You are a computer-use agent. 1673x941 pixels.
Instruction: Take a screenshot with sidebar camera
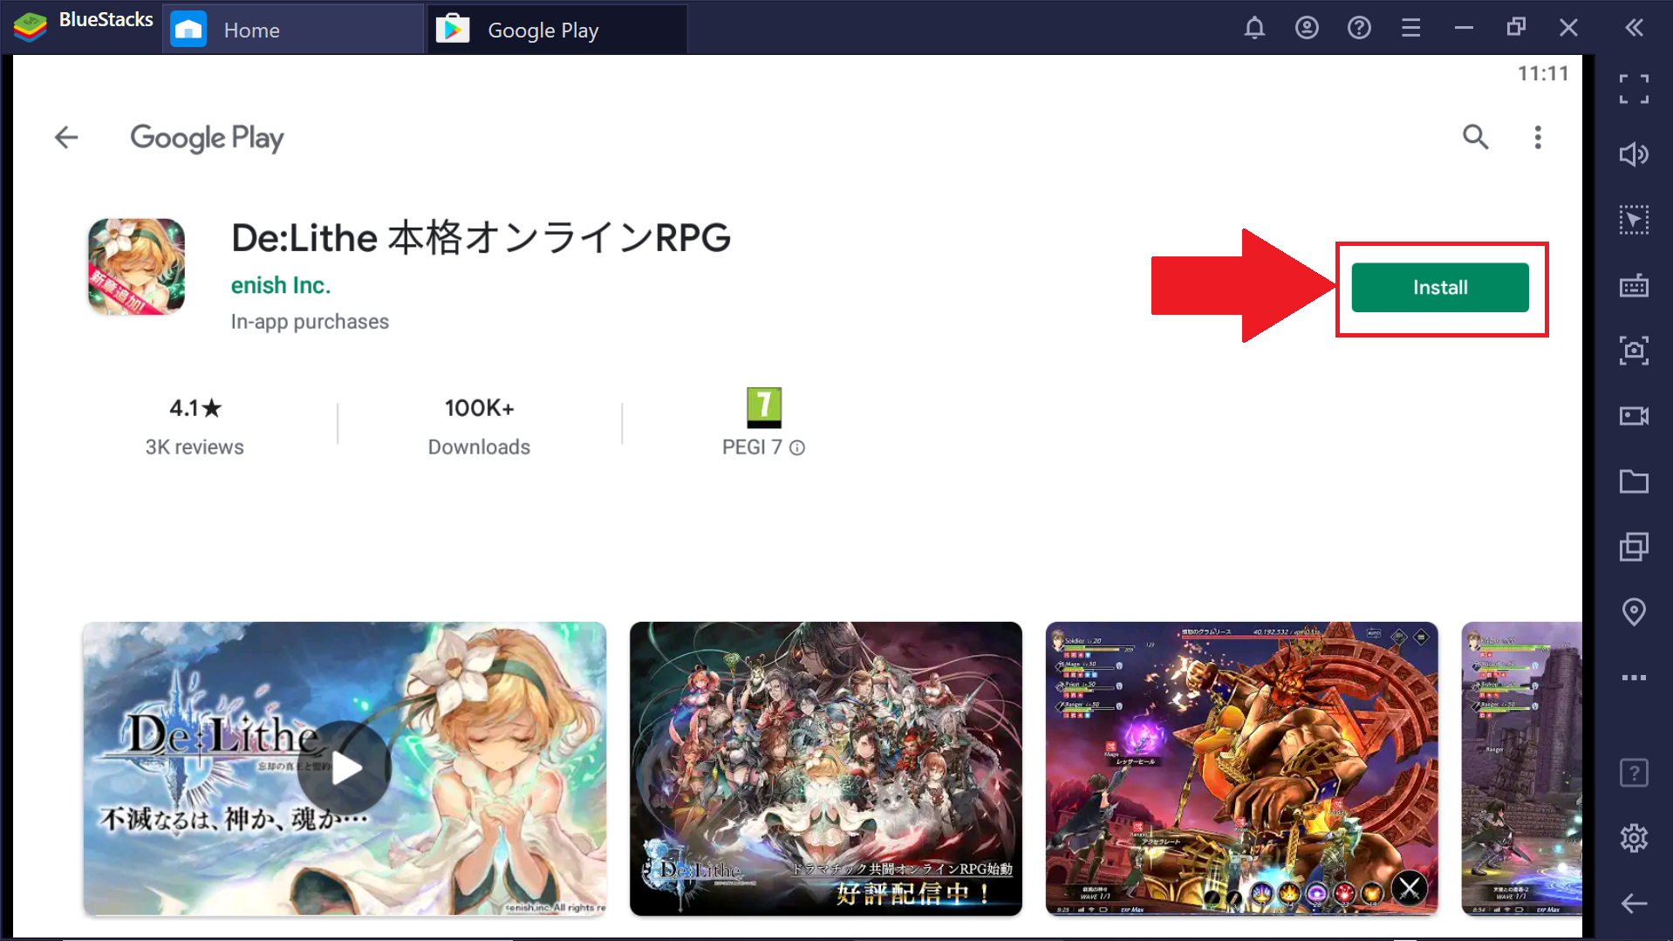coord(1634,351)
